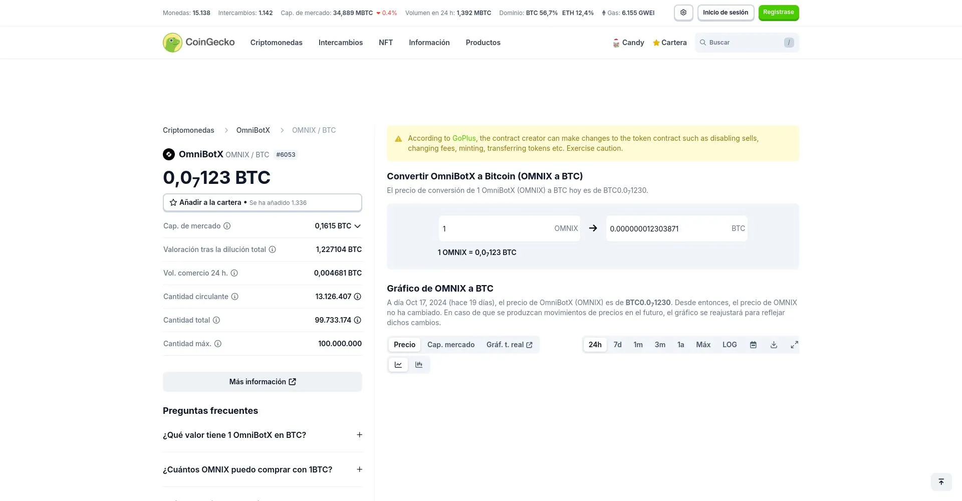Click info icon beside Valoración tras la dilución total
This screenshot has width=962, height=501.
coord(273,249)
